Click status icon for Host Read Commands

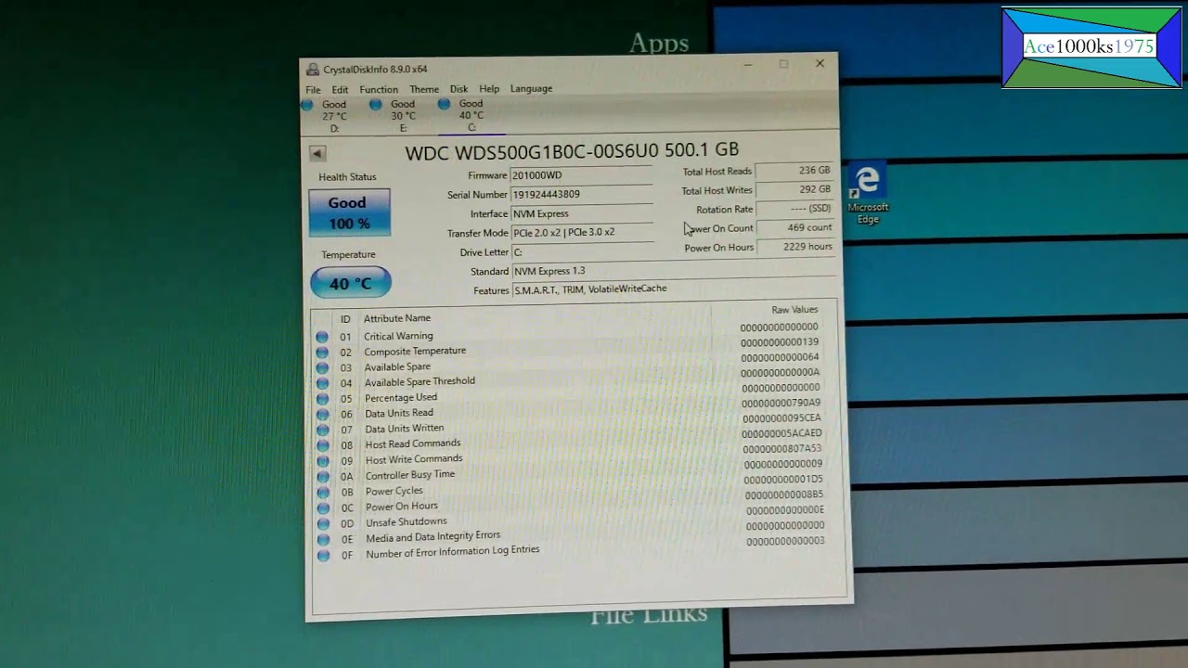coord(322,445)
